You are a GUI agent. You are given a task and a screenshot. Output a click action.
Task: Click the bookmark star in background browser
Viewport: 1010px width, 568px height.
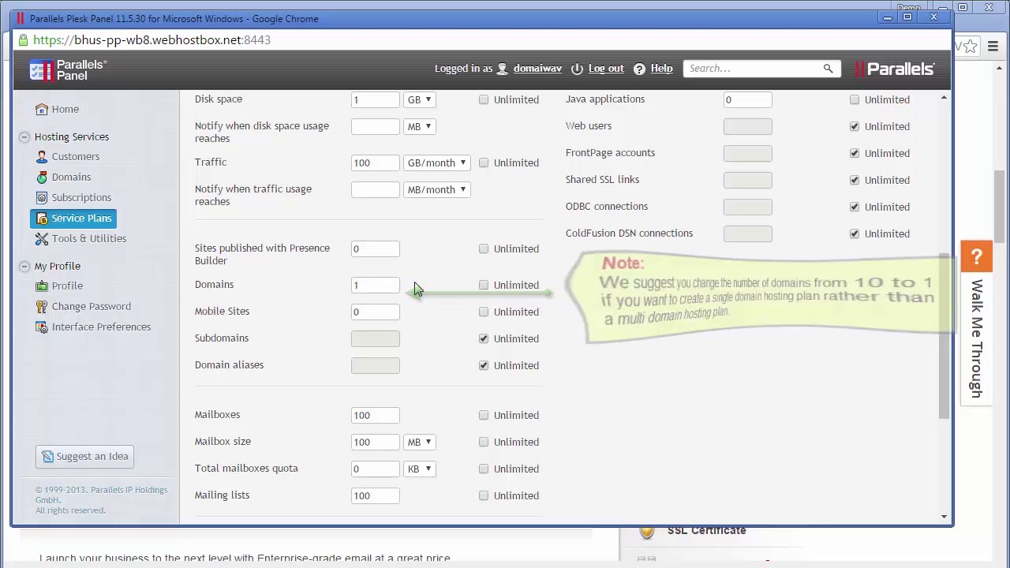click(x=970, y=47)
